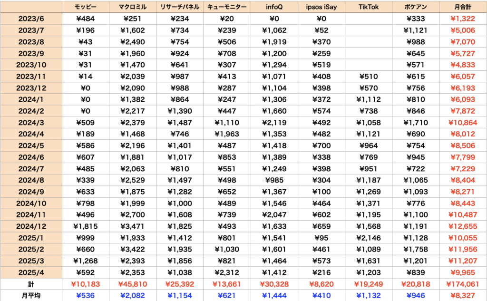
Task: Click the ¥946 ポケアン monthly average
Action: (416, 296)
